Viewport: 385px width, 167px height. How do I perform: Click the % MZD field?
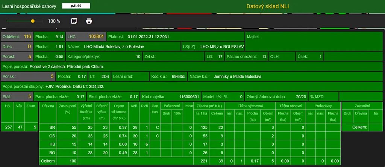(323, 96)
